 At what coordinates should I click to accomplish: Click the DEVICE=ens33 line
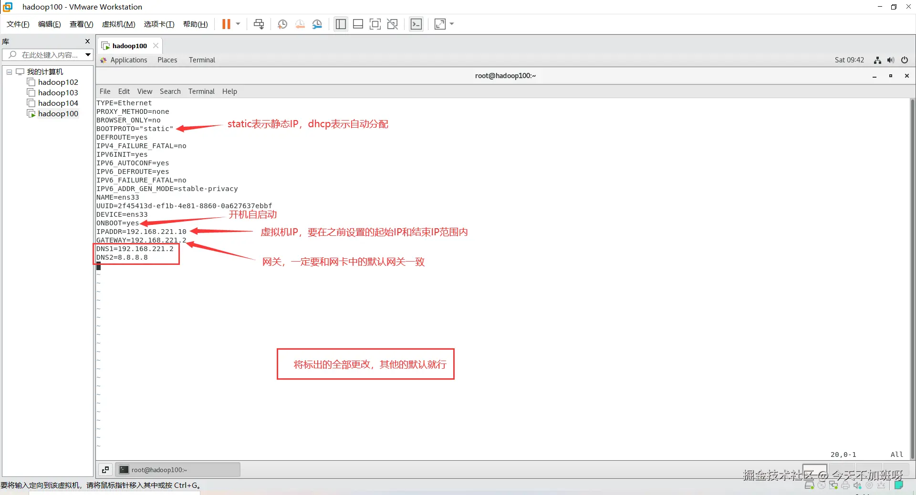[122, 214]
